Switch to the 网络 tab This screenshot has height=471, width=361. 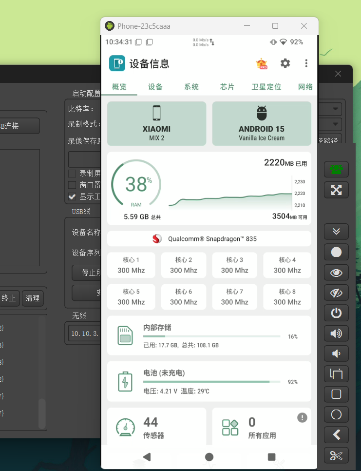pos(305,87)
